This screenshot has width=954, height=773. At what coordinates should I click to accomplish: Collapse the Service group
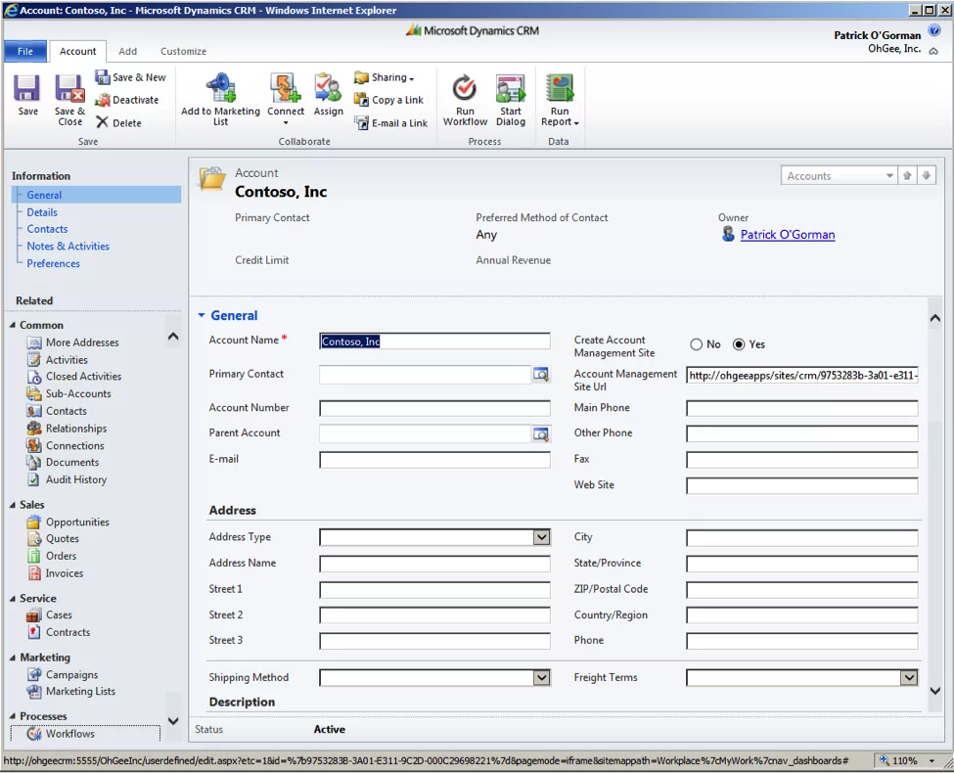pos(13,598)
